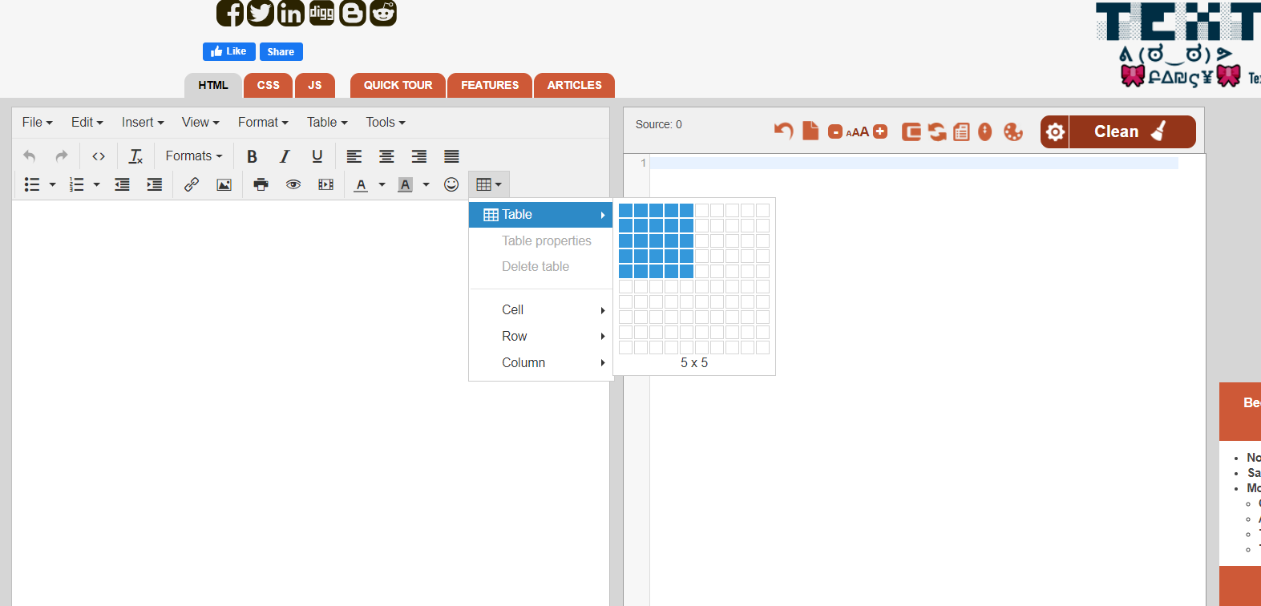The width and height of the screenshot is (1261, 606).
Task: Toggle underline formatting
Action: tap(317, 156)
